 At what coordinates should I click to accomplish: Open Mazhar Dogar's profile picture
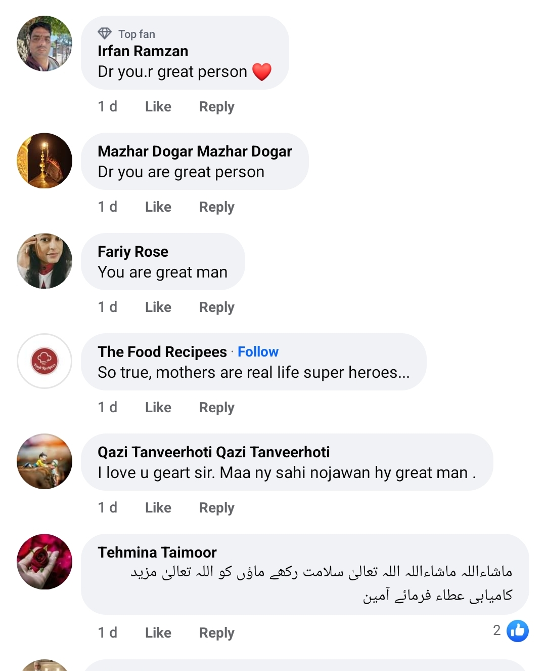44,161
